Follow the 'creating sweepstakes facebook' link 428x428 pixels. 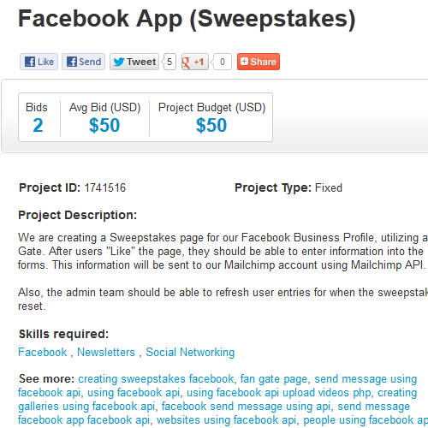tap(156, 379)
